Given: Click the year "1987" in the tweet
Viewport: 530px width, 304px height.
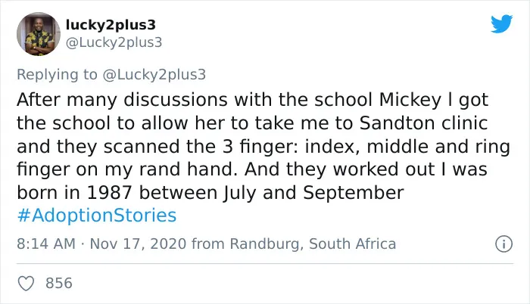Looking at the screenshot, I should [x=109, y=193].
